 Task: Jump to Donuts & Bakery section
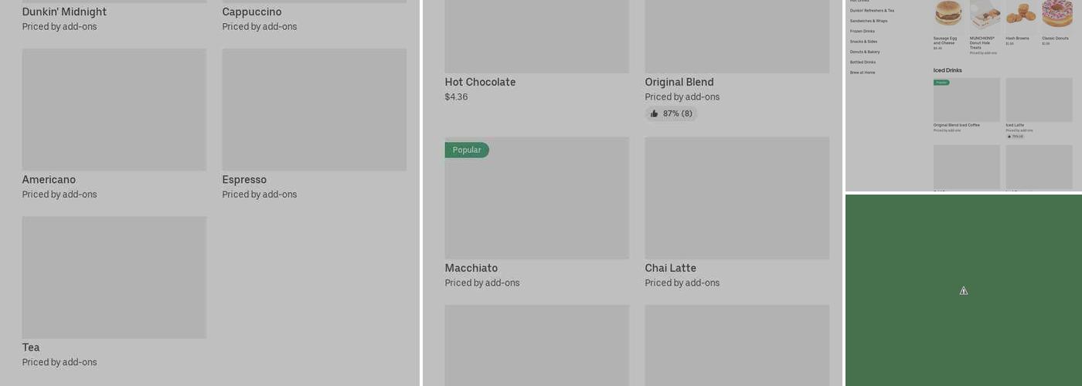tap(865, 52)
